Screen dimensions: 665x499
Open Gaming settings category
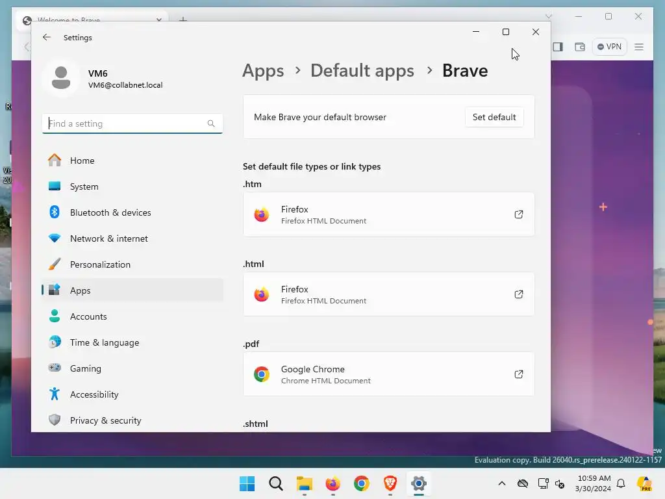pyautogui.click(x=132, y=368)
